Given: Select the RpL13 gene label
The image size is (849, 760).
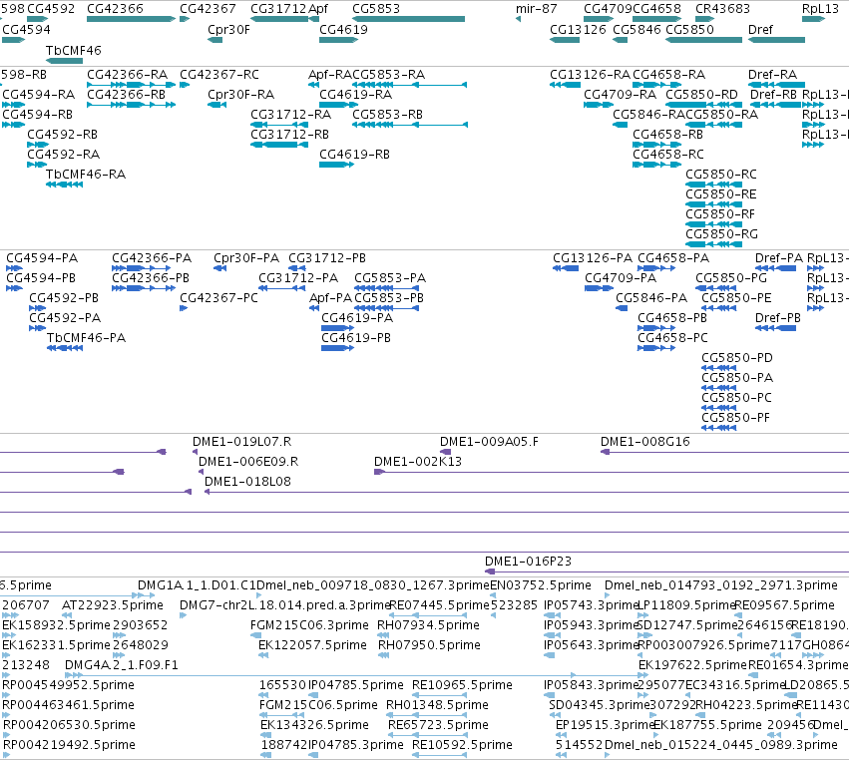Looking at the screenshot, I should tap(820, 9).
